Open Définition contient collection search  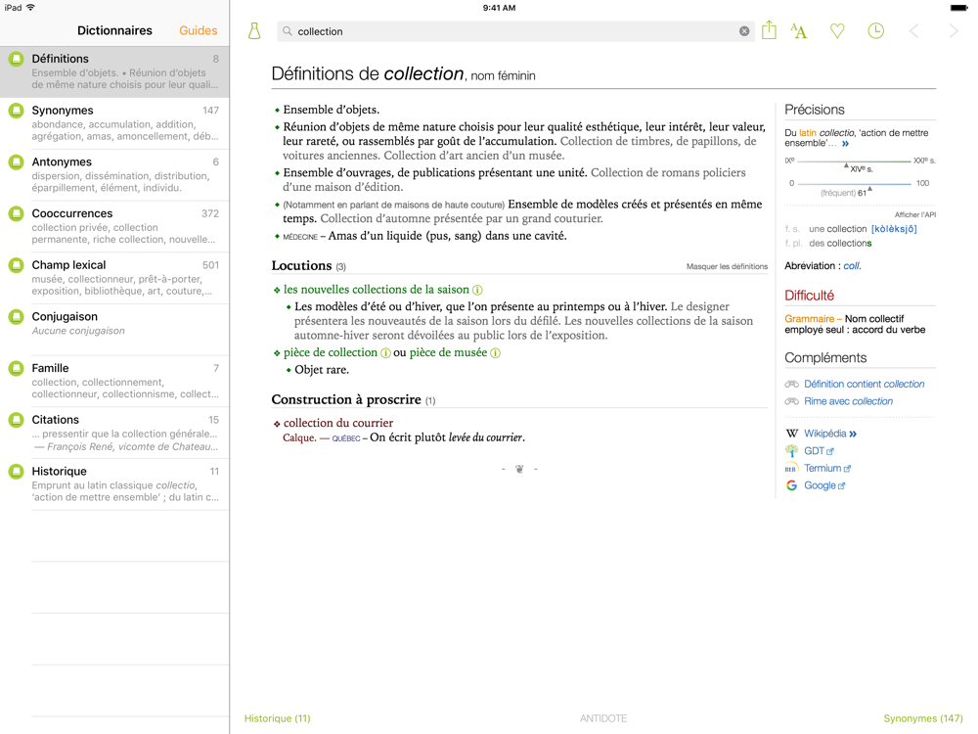coord(864,384)
